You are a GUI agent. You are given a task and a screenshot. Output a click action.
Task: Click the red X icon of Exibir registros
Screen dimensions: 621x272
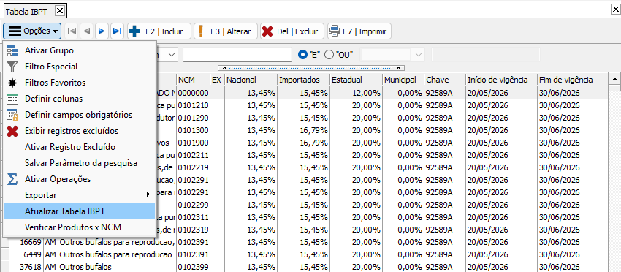pos(12,131)
